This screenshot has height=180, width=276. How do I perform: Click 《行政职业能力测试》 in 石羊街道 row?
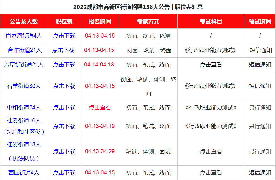pos(210,86)
